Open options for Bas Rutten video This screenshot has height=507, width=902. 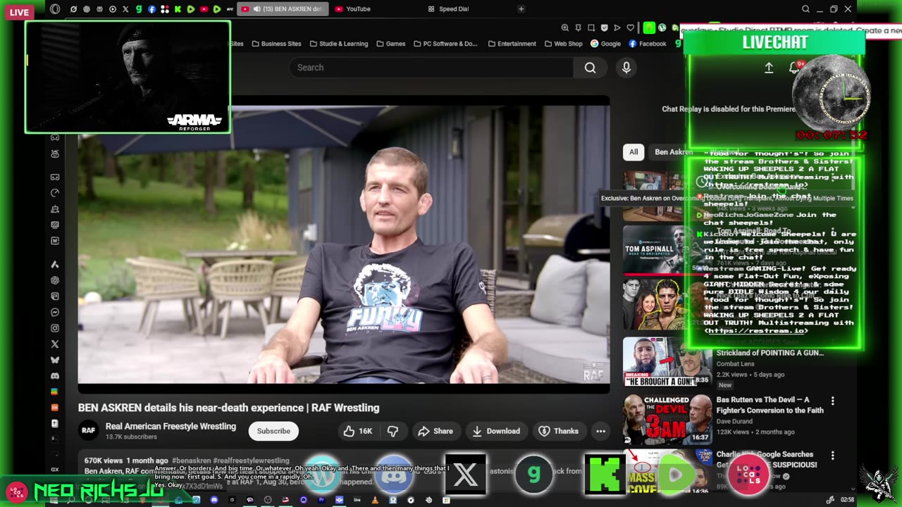832,401
